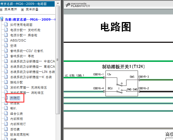Click the page icon next to 如何使用电路图
Viewport: 173px width, 140px height.
coord(6,24)
